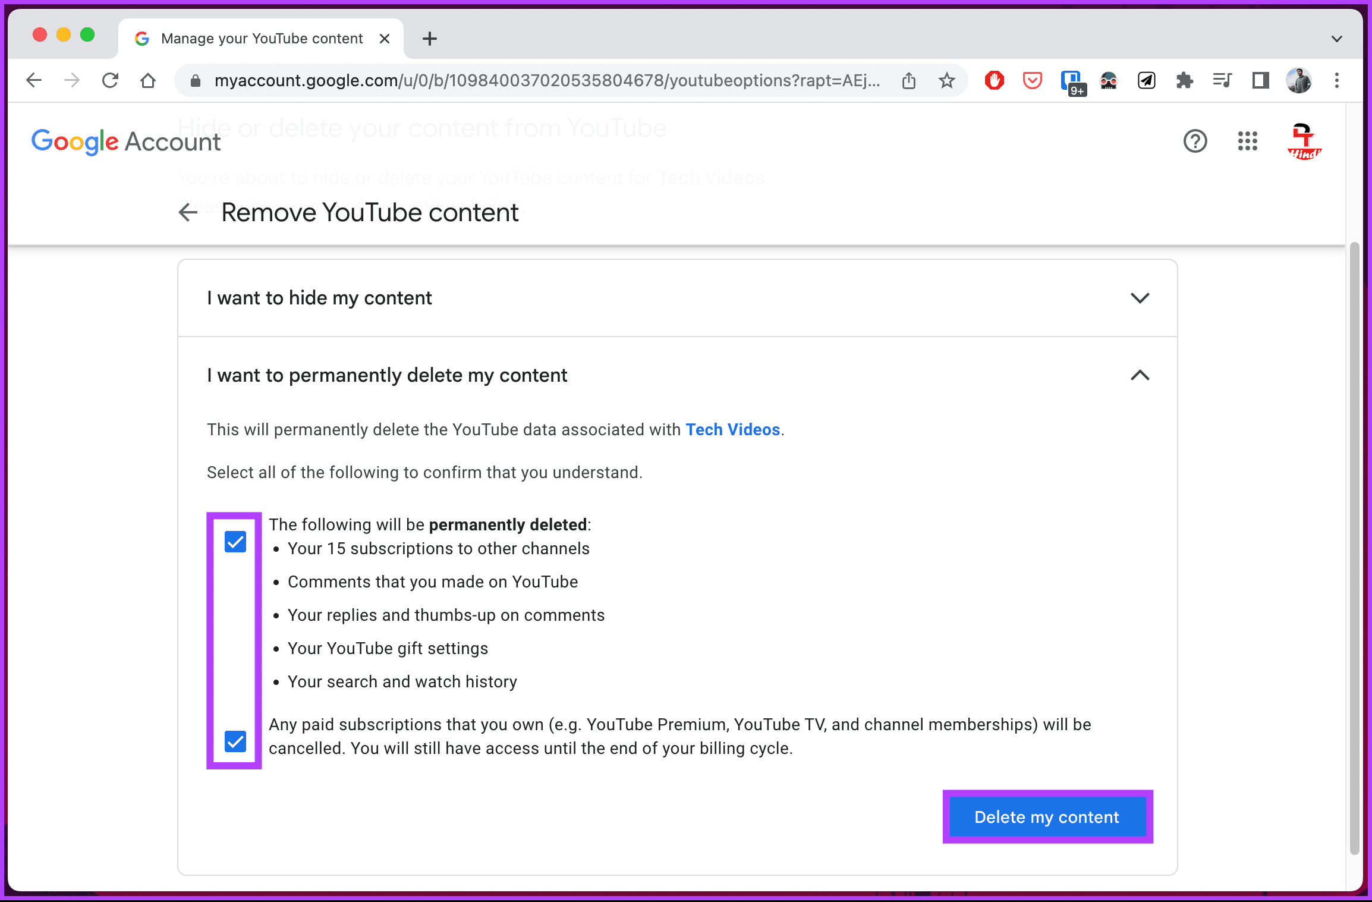The image size is (1372, 902).
Task: Bookmark this page with the star icon
Action: pyautogui.click(x=946, y=80)
